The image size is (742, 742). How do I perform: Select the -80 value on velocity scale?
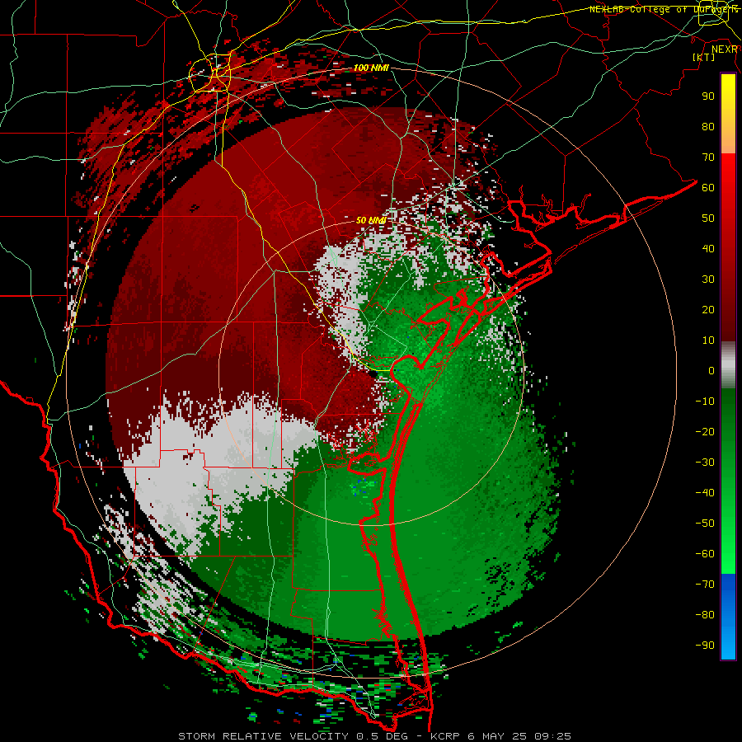pyautogui.click(x=705, y=615)
